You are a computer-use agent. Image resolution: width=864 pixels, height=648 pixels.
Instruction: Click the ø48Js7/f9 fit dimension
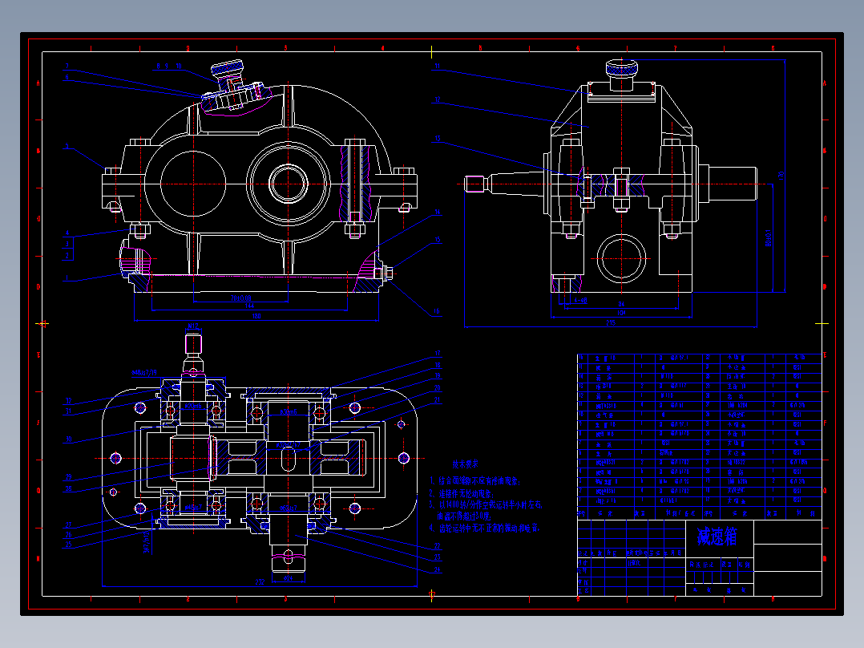tap(143, 374)
